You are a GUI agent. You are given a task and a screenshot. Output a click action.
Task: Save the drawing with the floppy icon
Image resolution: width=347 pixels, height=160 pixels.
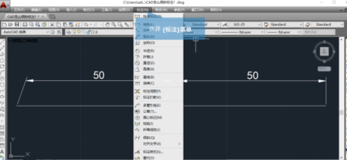pos(17,24)
